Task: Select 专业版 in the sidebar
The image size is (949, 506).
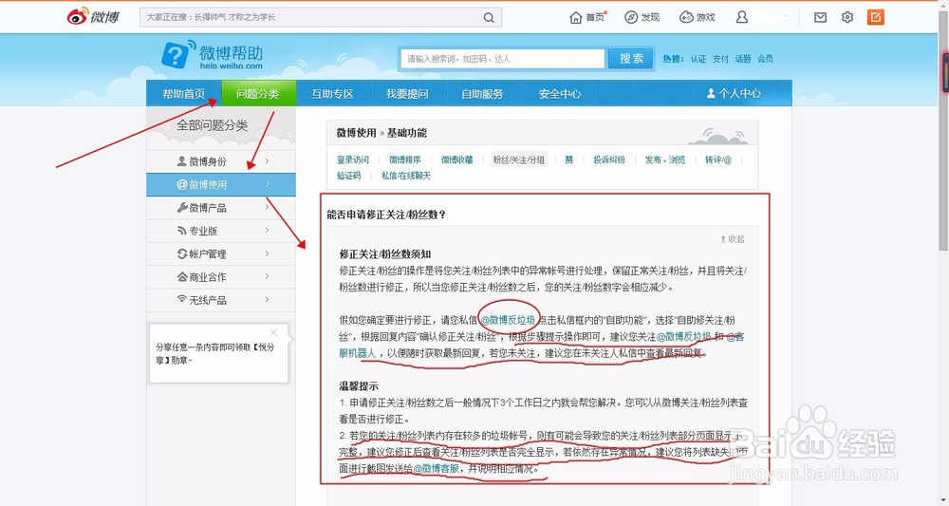Action: pos(221,231)
